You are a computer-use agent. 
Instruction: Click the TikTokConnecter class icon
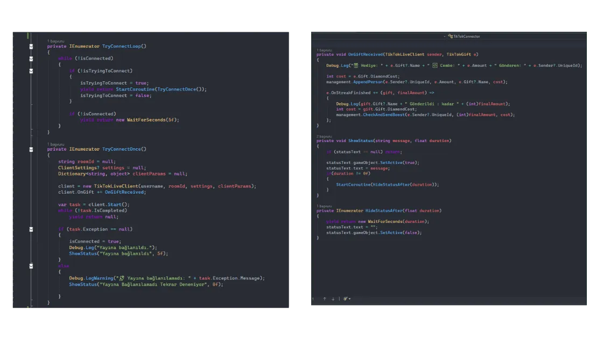pyautogui.click(x=450, y=37)
